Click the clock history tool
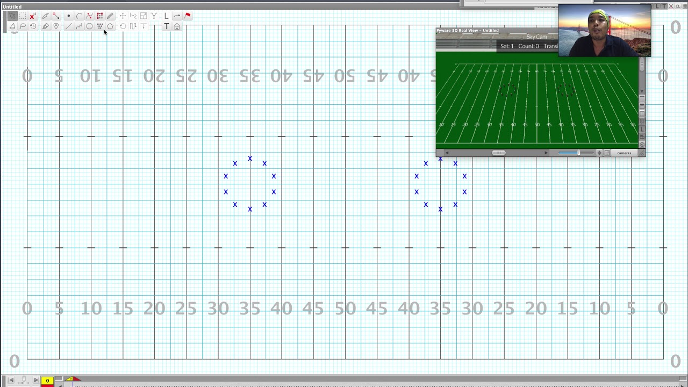 pyautogui.click(x=33, y=26)
